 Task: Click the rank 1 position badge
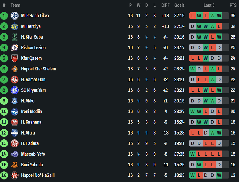pyautogui.click(x=4, y=16)
